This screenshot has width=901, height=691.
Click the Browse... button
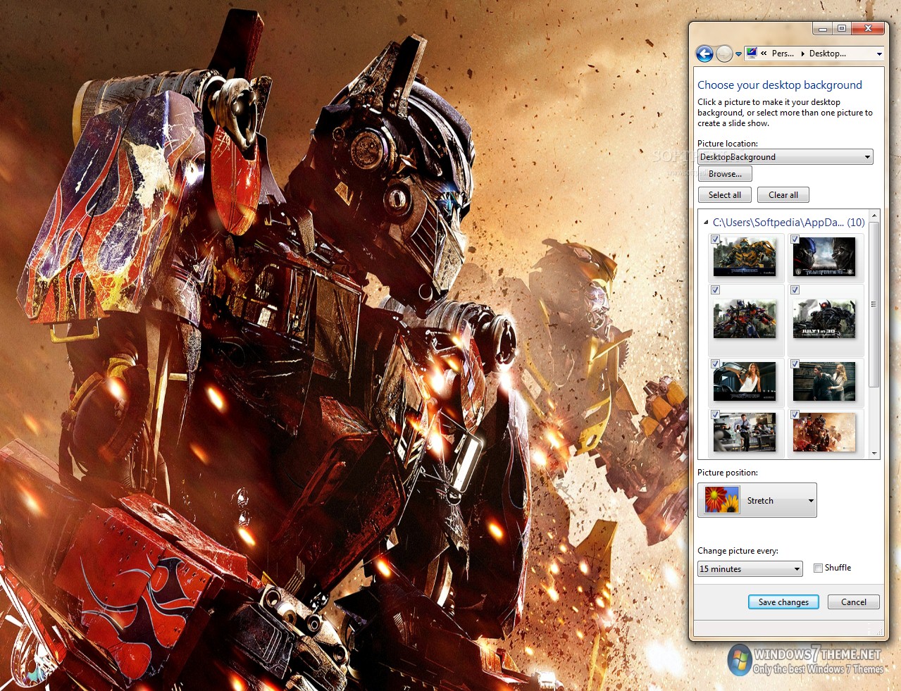click(x=725, y=174)
